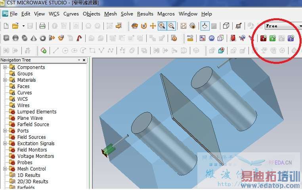The image size is (302, 190).
Task: Select Lumped Elements in navigation tree
Action: coord(37,112)
